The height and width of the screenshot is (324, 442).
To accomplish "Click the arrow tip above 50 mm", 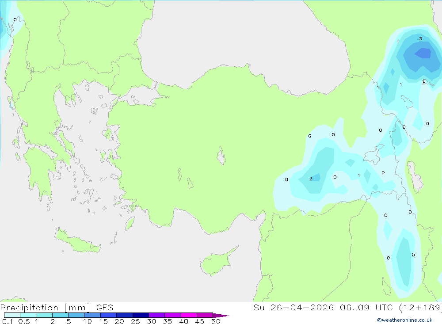I will (x=221, y=316).
